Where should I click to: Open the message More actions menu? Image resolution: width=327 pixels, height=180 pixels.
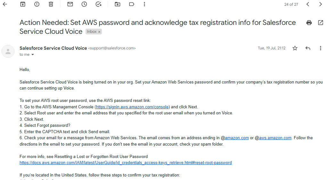pyautogui.click(x=321, y=48)
